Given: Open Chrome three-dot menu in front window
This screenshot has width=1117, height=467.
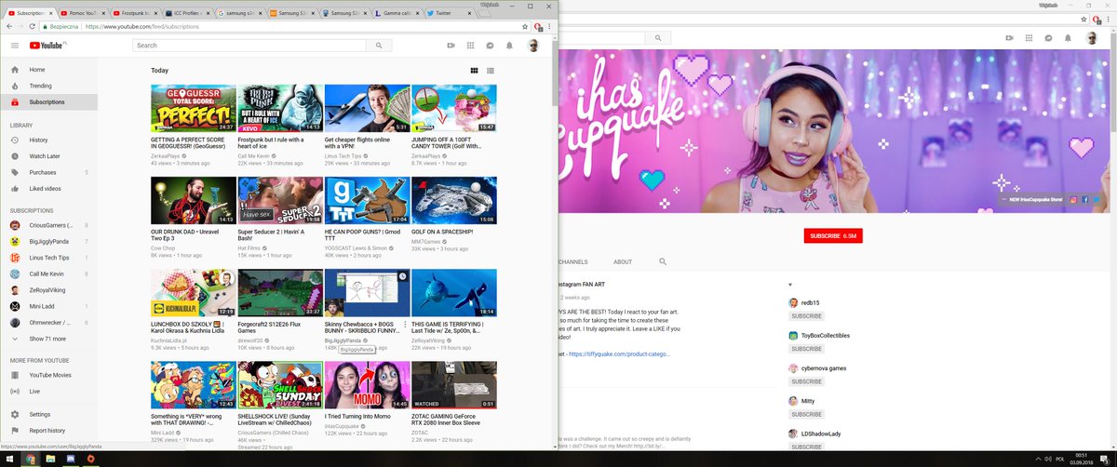Looking at the screenshot, I should click(549, 27).
